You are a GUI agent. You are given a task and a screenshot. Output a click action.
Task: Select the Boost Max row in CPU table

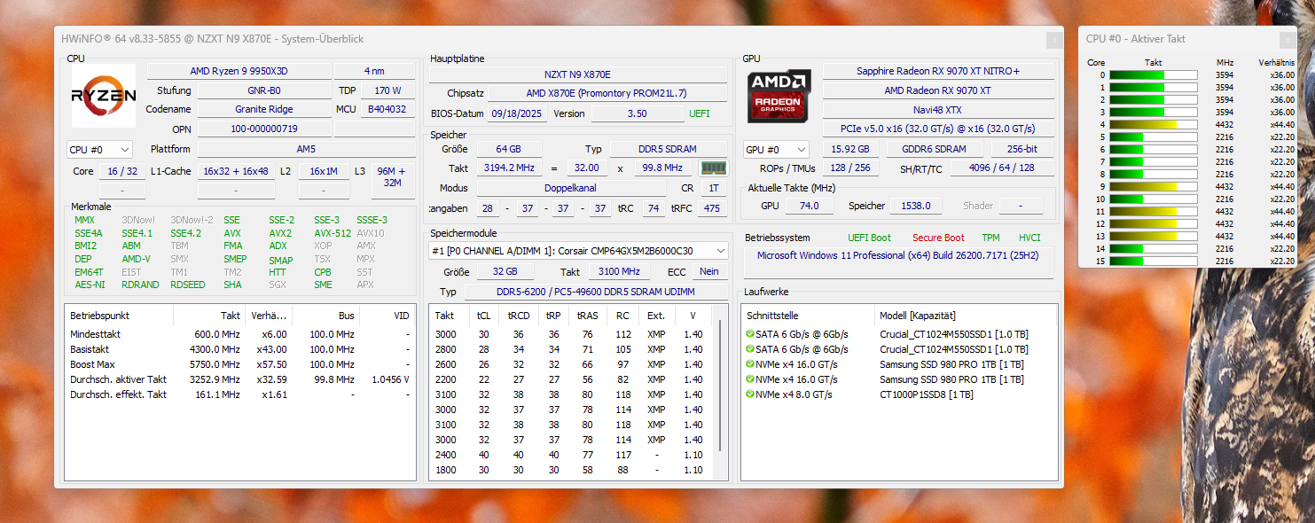pos(240,364)
